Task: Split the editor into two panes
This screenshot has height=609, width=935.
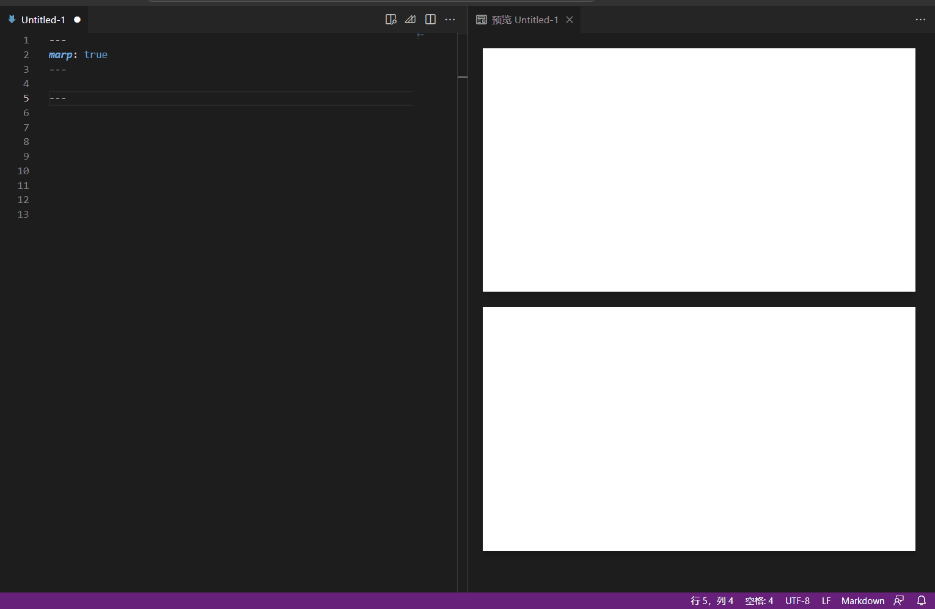Action: pyautogui.click(x=430, y=19)
